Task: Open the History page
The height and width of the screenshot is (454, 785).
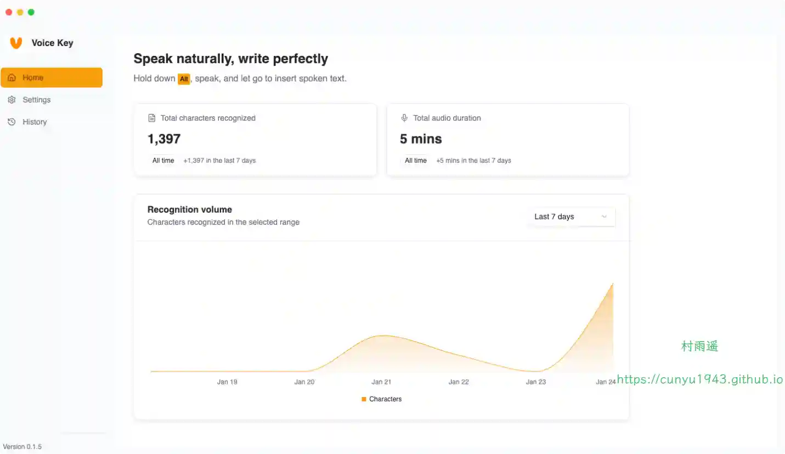Action: 34,122
